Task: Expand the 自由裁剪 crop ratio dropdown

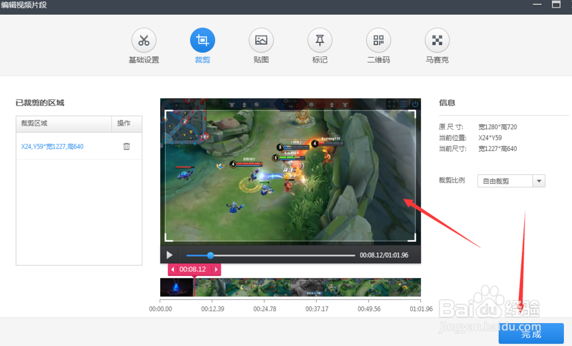Action: 538,180
